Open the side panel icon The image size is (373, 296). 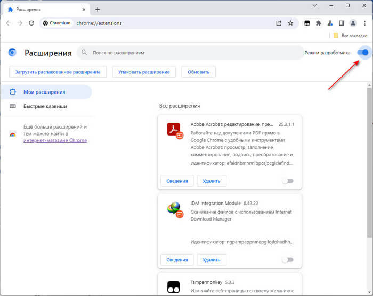coord(341,23)
